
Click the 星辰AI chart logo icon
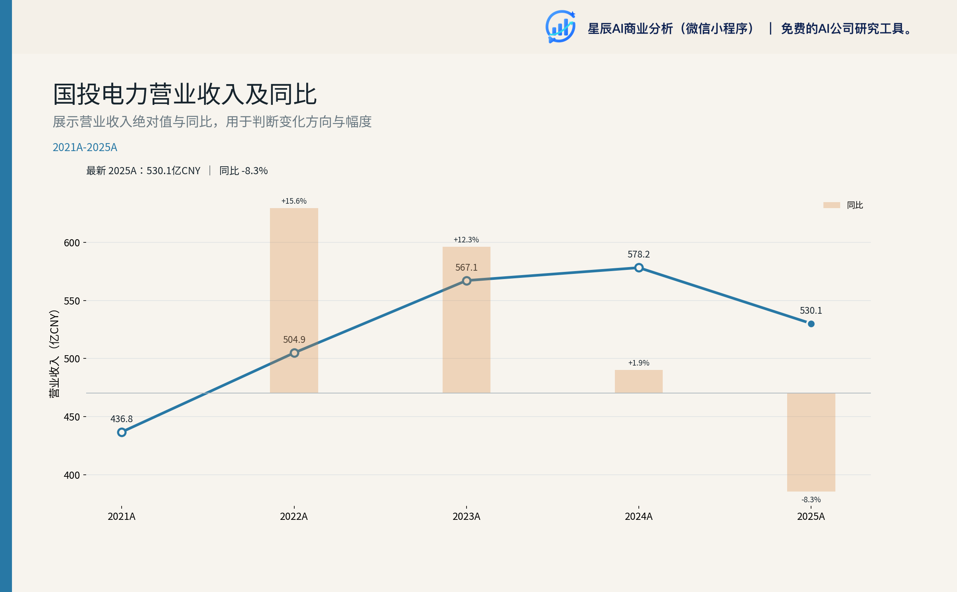pyautogui.click(x=561, y=27)
